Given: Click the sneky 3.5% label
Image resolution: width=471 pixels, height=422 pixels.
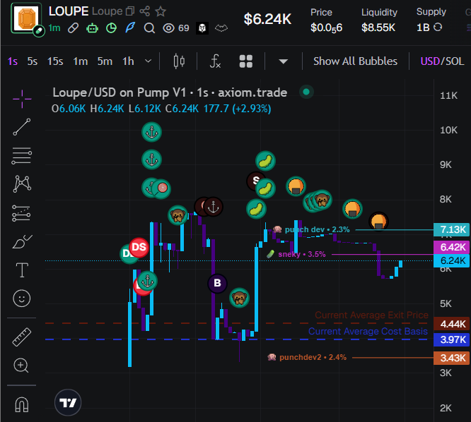Looking at the screenshot, I should pyautogui.click(x=296, y=254).
